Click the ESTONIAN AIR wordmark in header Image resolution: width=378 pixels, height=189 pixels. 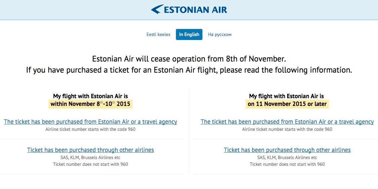(x=195, y=10)
